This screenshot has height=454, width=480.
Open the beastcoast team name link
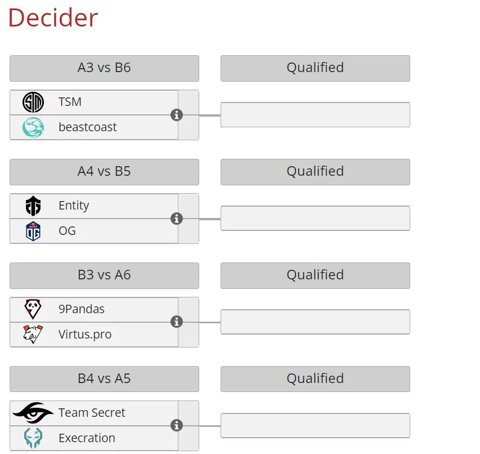pyautogui.click(x=88, y=127)
